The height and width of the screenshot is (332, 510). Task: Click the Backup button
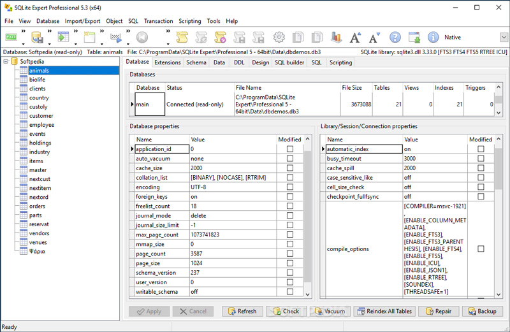tap(483, 311)
